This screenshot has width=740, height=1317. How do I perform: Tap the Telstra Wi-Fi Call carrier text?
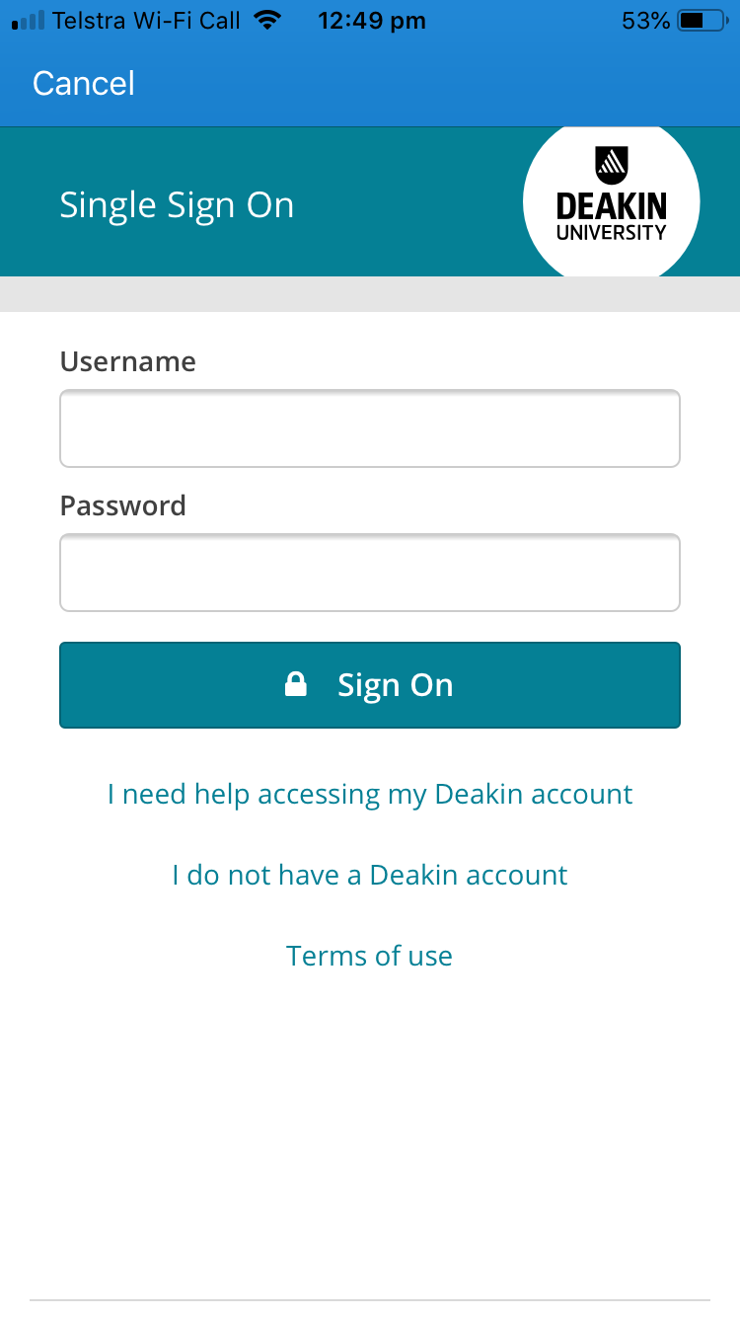click(146, 21)
